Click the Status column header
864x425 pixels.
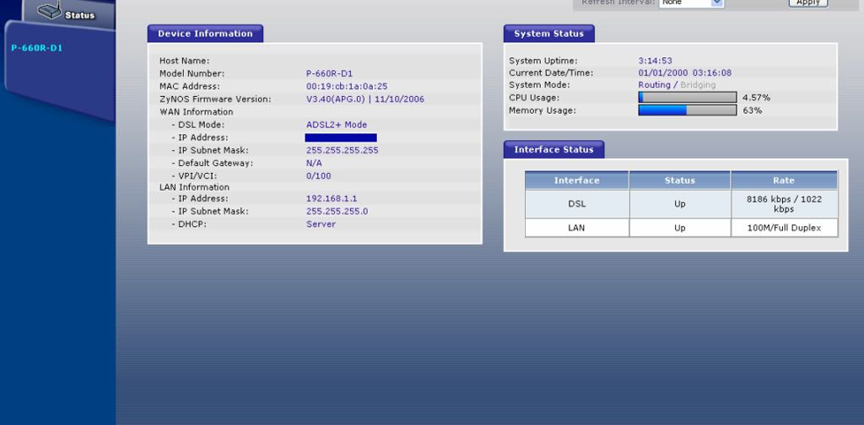[680, 180]
